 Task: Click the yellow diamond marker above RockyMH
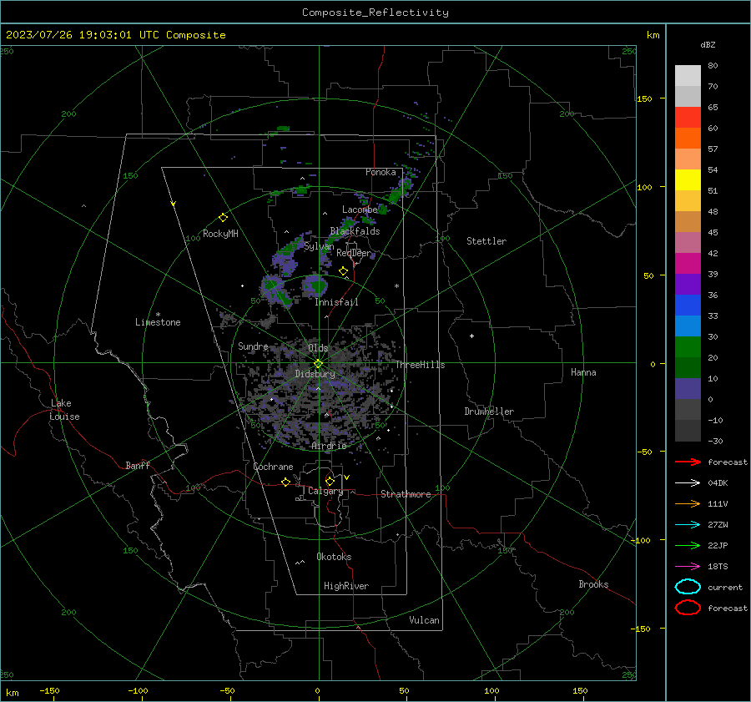pos(223,218)
